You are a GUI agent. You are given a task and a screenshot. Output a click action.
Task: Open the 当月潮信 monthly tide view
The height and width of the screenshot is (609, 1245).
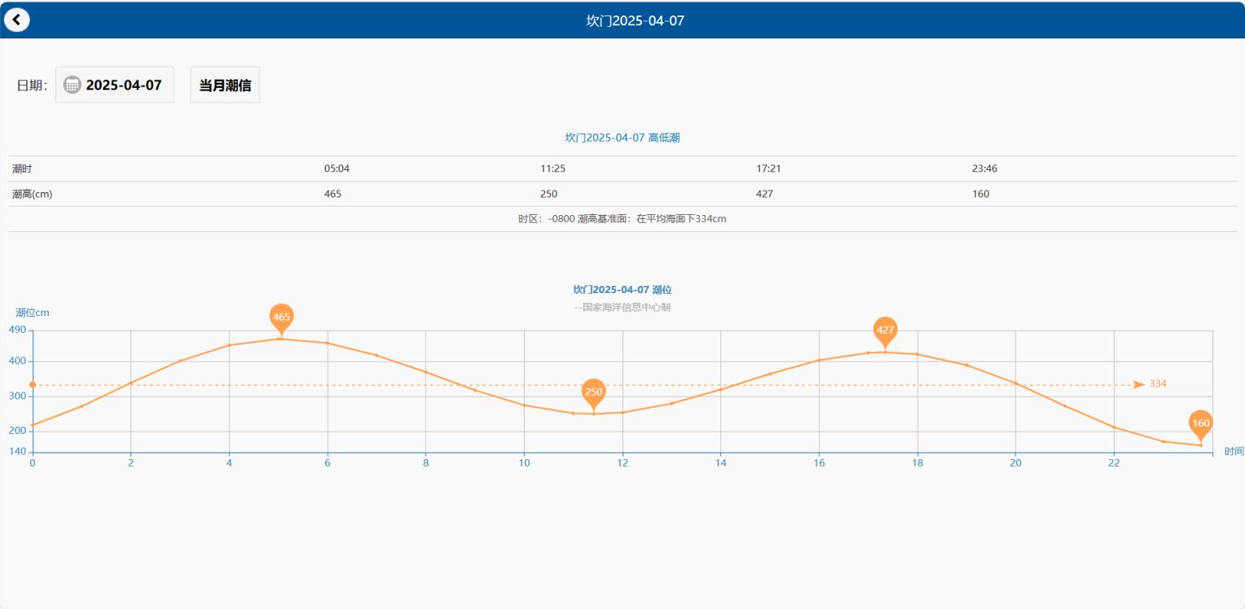tap(225, 85)
